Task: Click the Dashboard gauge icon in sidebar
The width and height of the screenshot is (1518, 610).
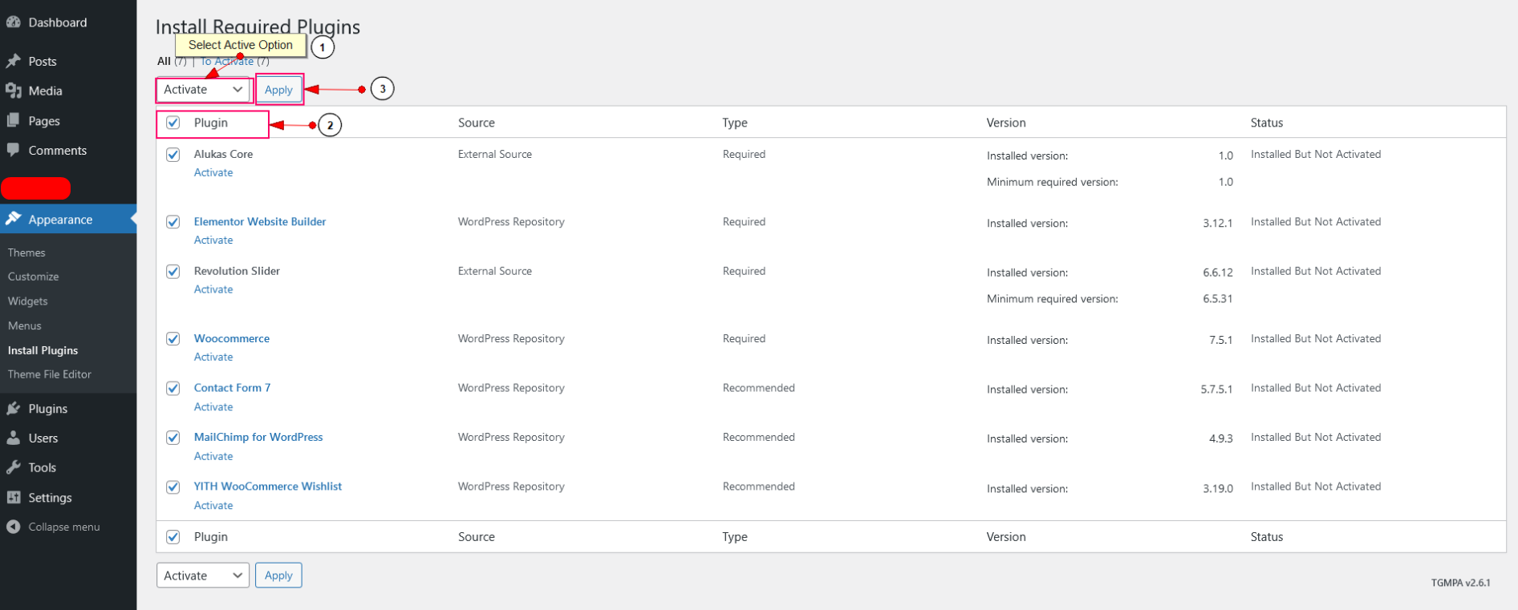Action: 14,22
